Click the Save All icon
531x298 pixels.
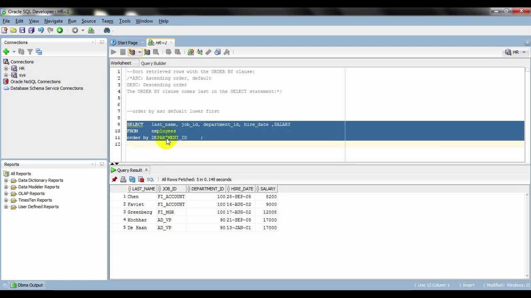click(x=32, y=30)
